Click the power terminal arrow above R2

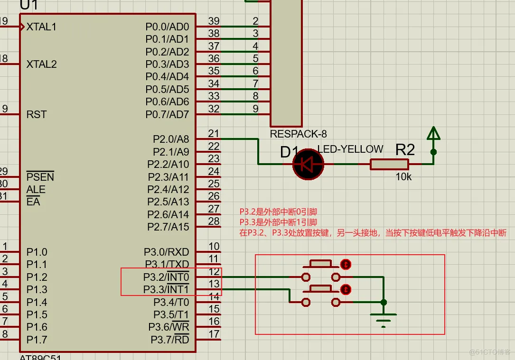(433, 134)
